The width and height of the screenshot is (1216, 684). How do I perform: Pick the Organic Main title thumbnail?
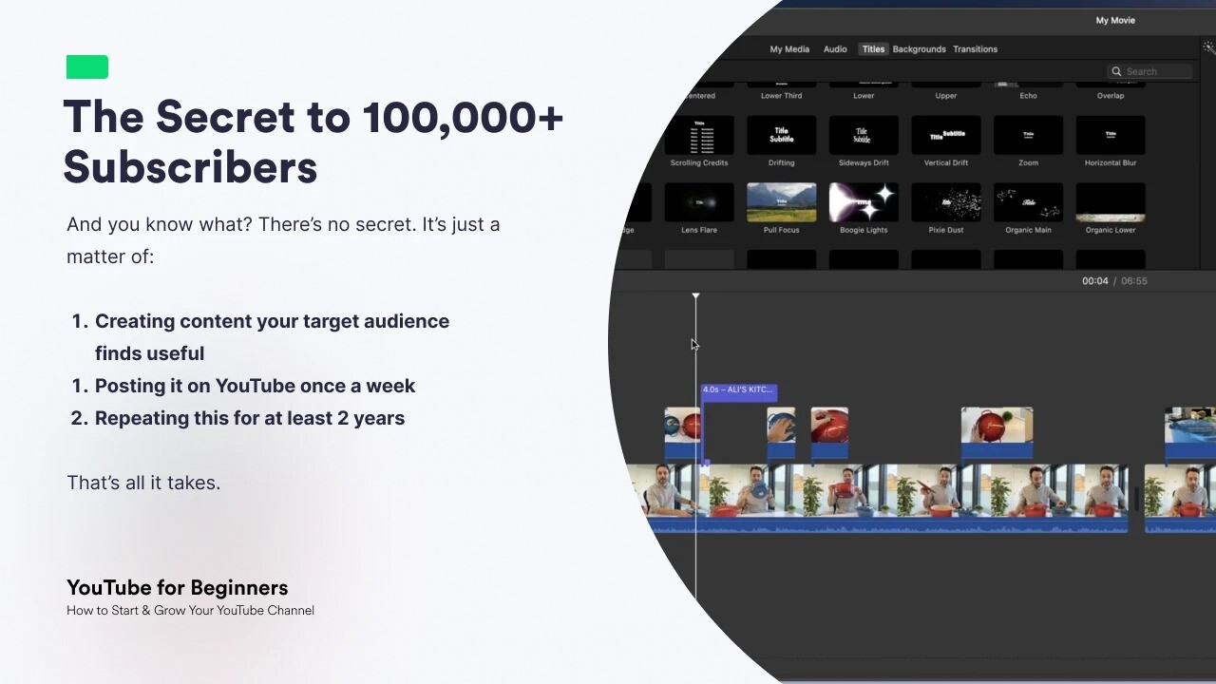pos(1028,202)
